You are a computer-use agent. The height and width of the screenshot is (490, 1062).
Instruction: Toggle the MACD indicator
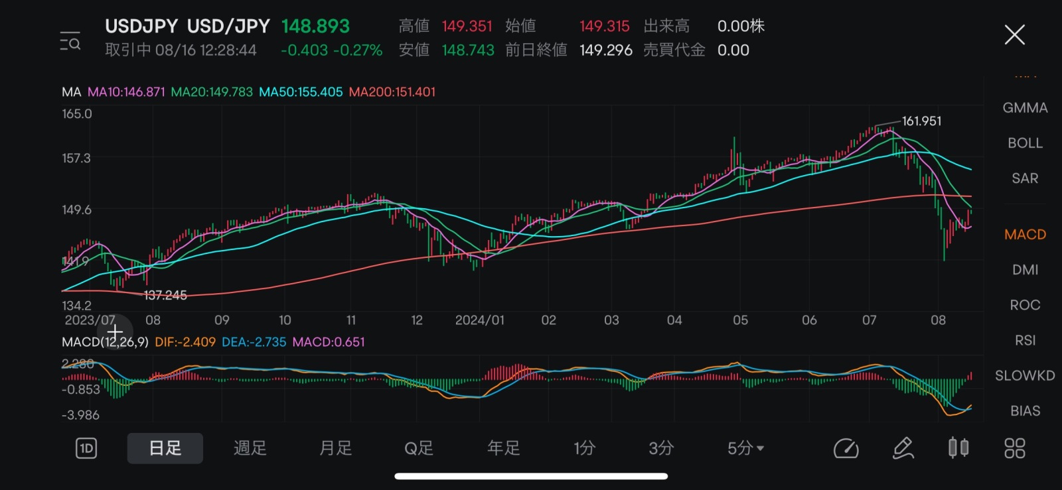[x=1025, y=235]
